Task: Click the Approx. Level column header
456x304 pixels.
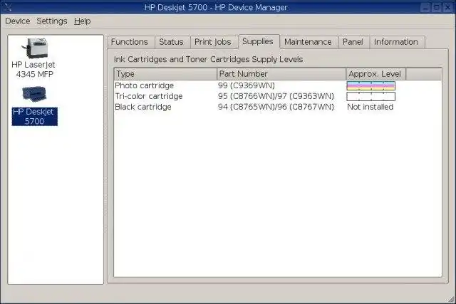Action: [x=375, y=74]
